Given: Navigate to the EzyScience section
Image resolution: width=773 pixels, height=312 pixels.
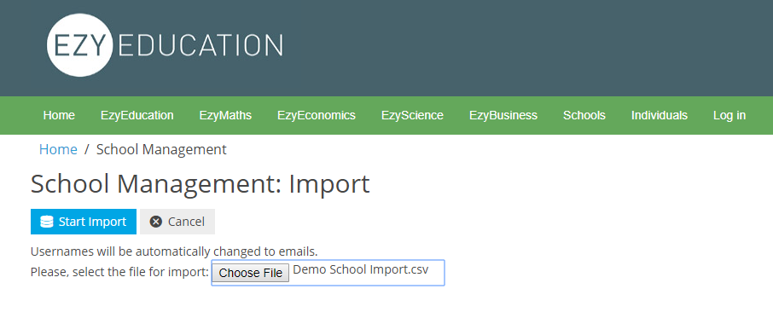Looking at the screenshot, I should coord(412,115).
